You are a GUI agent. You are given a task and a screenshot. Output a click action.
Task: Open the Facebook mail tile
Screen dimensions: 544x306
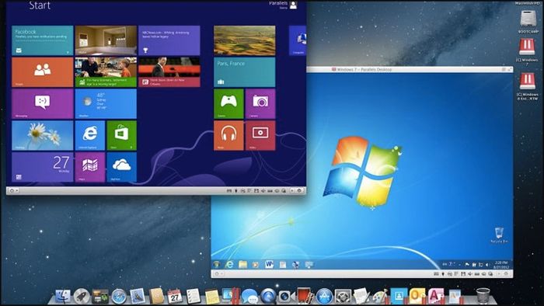click(x=42, y=40)
